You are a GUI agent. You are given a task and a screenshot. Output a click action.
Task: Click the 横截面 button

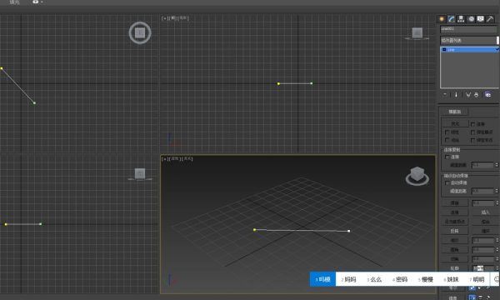455,112
